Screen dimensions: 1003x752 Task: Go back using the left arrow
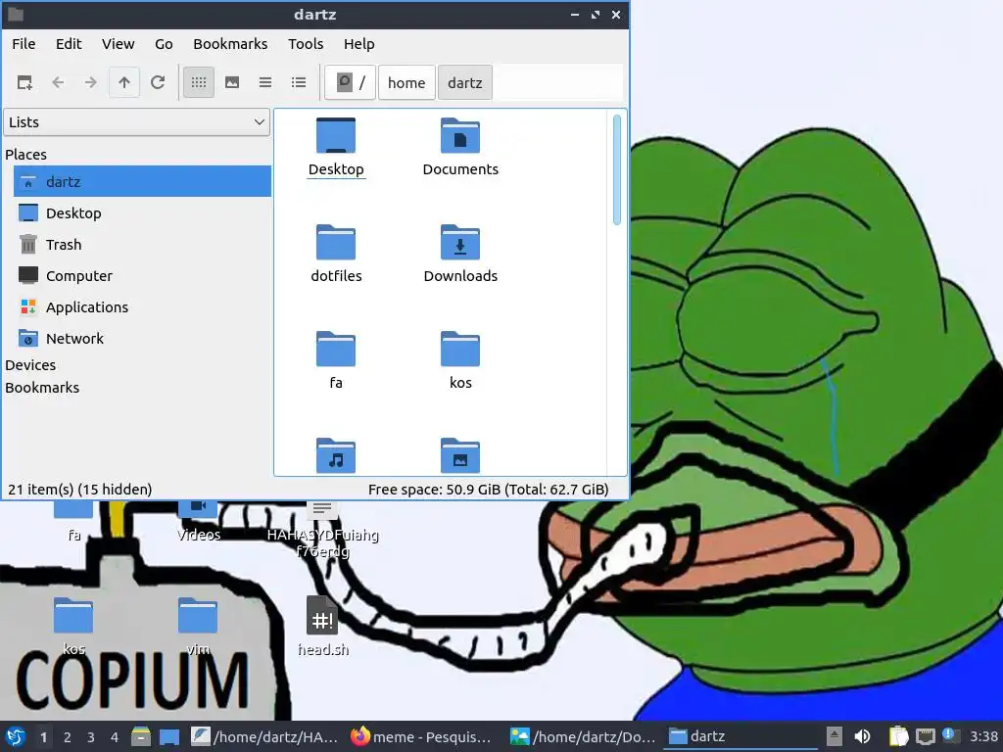click(x=58, y=82)
